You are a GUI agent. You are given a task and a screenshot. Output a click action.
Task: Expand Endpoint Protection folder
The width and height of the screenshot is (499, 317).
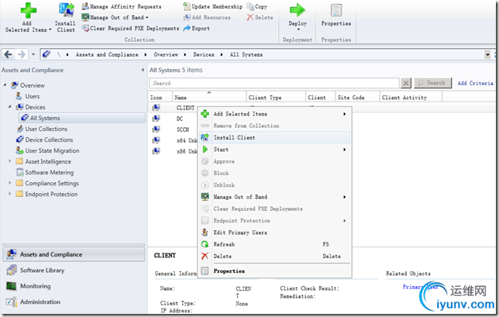tap(10, 194)
